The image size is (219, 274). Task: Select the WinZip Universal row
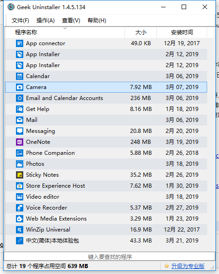tap(106, 230)
